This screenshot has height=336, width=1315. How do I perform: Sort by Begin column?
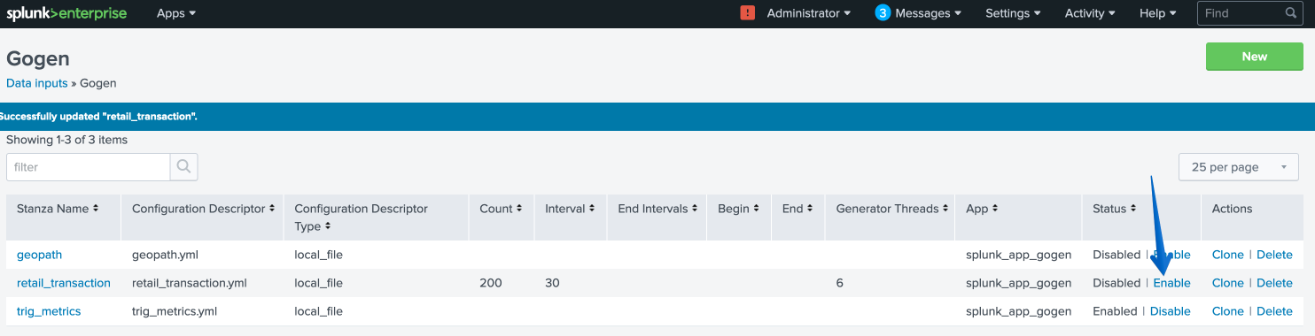pos(739,209)
